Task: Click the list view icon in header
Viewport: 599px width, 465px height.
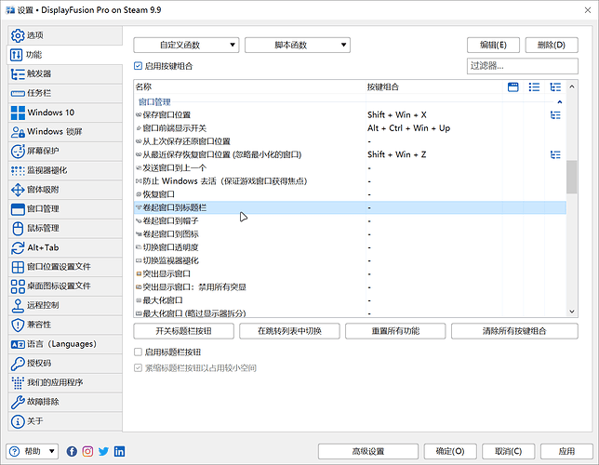Action: coord(534,87)
